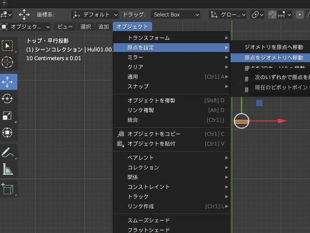Toggle the snap magnet button
Image resolution: width=310 pixels, height=233 pixels.
(272, 15)
